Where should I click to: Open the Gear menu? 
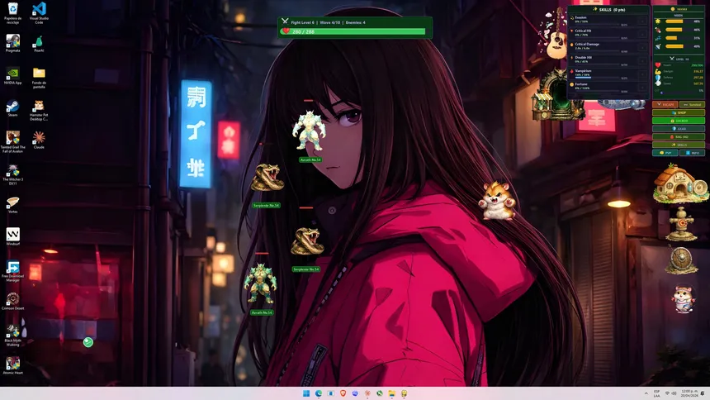click(x=678, y=128)
